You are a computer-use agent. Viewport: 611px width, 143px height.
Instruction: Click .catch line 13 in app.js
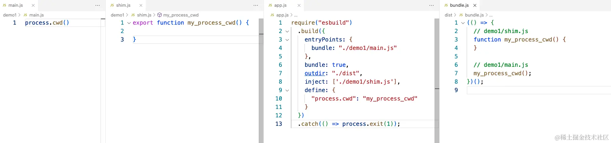click(x=349, y=124)
